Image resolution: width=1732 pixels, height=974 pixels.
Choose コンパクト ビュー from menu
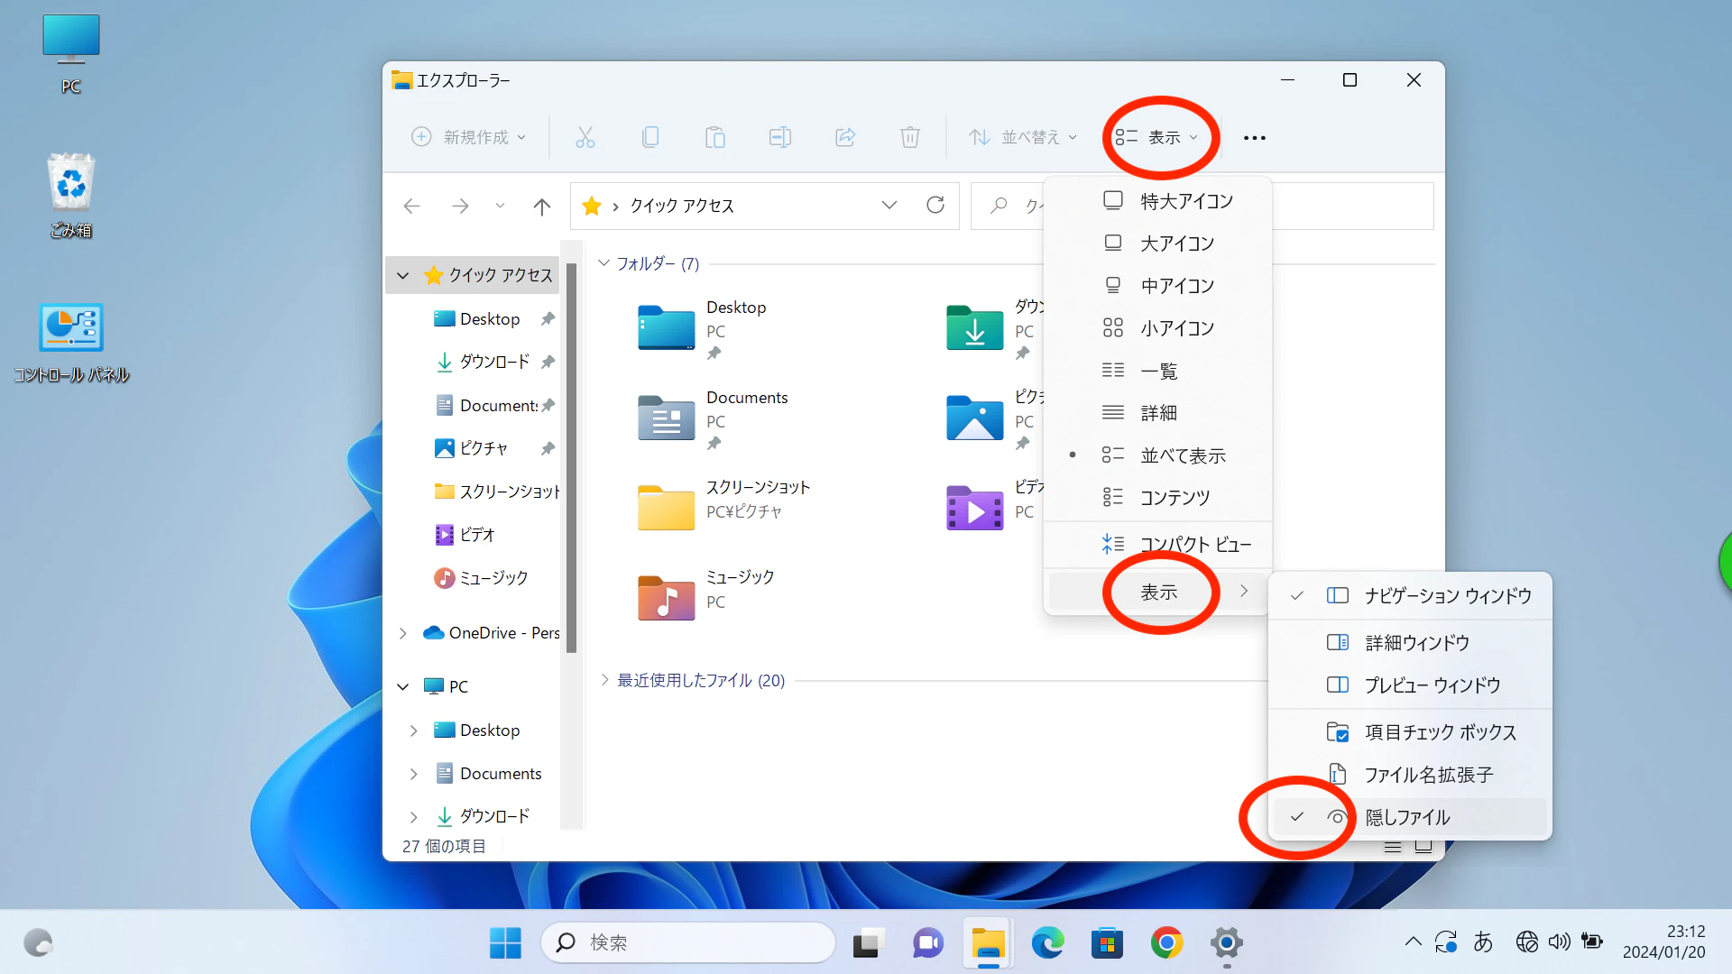click(x=1158, y=545)
